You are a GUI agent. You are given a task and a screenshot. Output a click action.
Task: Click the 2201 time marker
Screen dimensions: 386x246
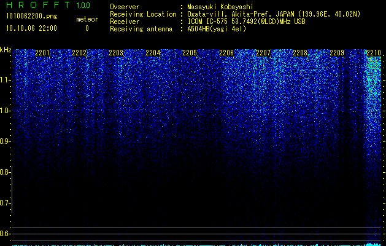point(42,53)
